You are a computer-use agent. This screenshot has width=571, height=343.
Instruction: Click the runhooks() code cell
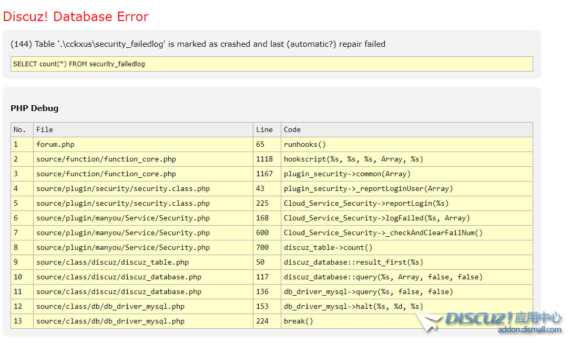point(305,144)
